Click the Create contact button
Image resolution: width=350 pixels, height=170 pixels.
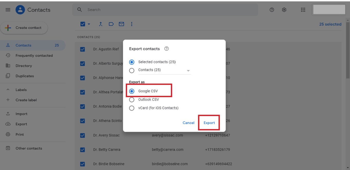tap(24, 28)
